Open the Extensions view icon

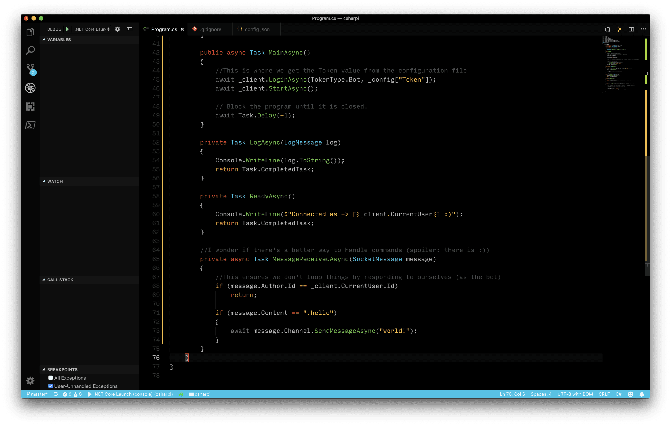click(x=30, y=107)
